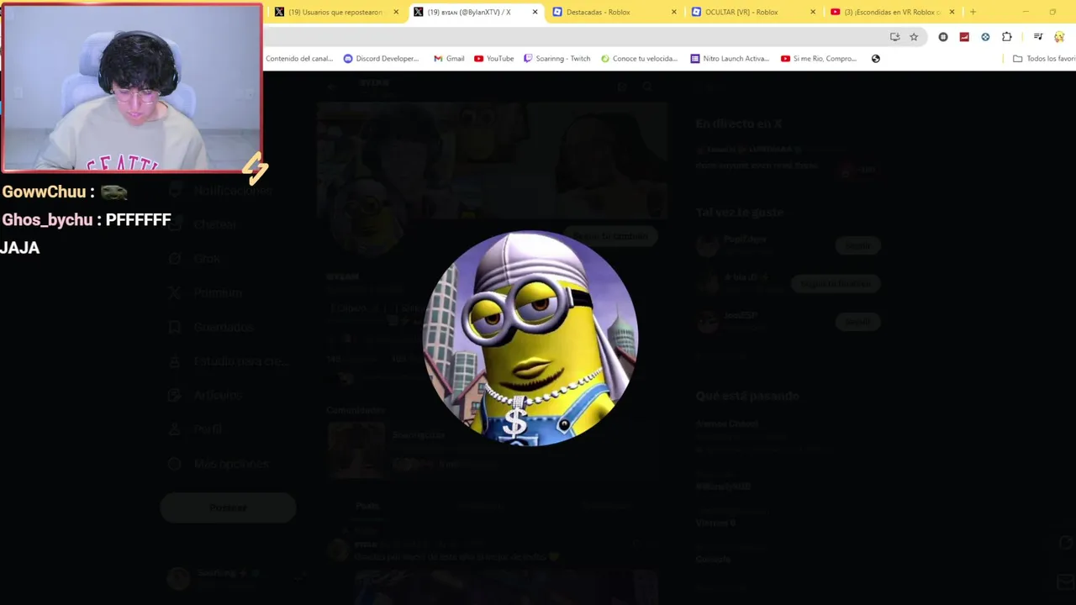
Task: Open the round dark extension icon next to the star
Action: coord(943,37)
